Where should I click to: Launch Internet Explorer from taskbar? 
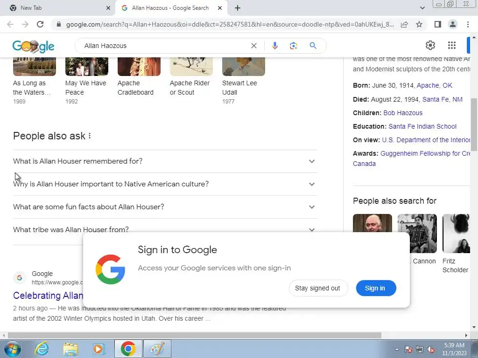pos(42,349)
